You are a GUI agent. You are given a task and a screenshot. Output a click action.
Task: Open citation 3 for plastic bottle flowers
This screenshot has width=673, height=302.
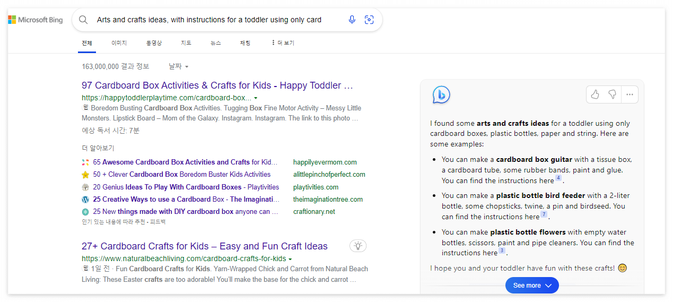(x=502, y=251)
